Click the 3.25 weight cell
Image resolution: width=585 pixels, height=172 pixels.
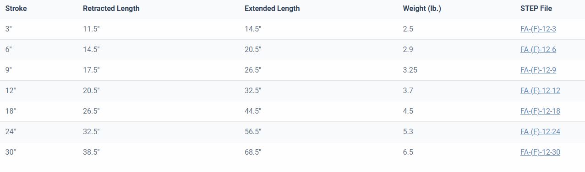tap(410, 70)
